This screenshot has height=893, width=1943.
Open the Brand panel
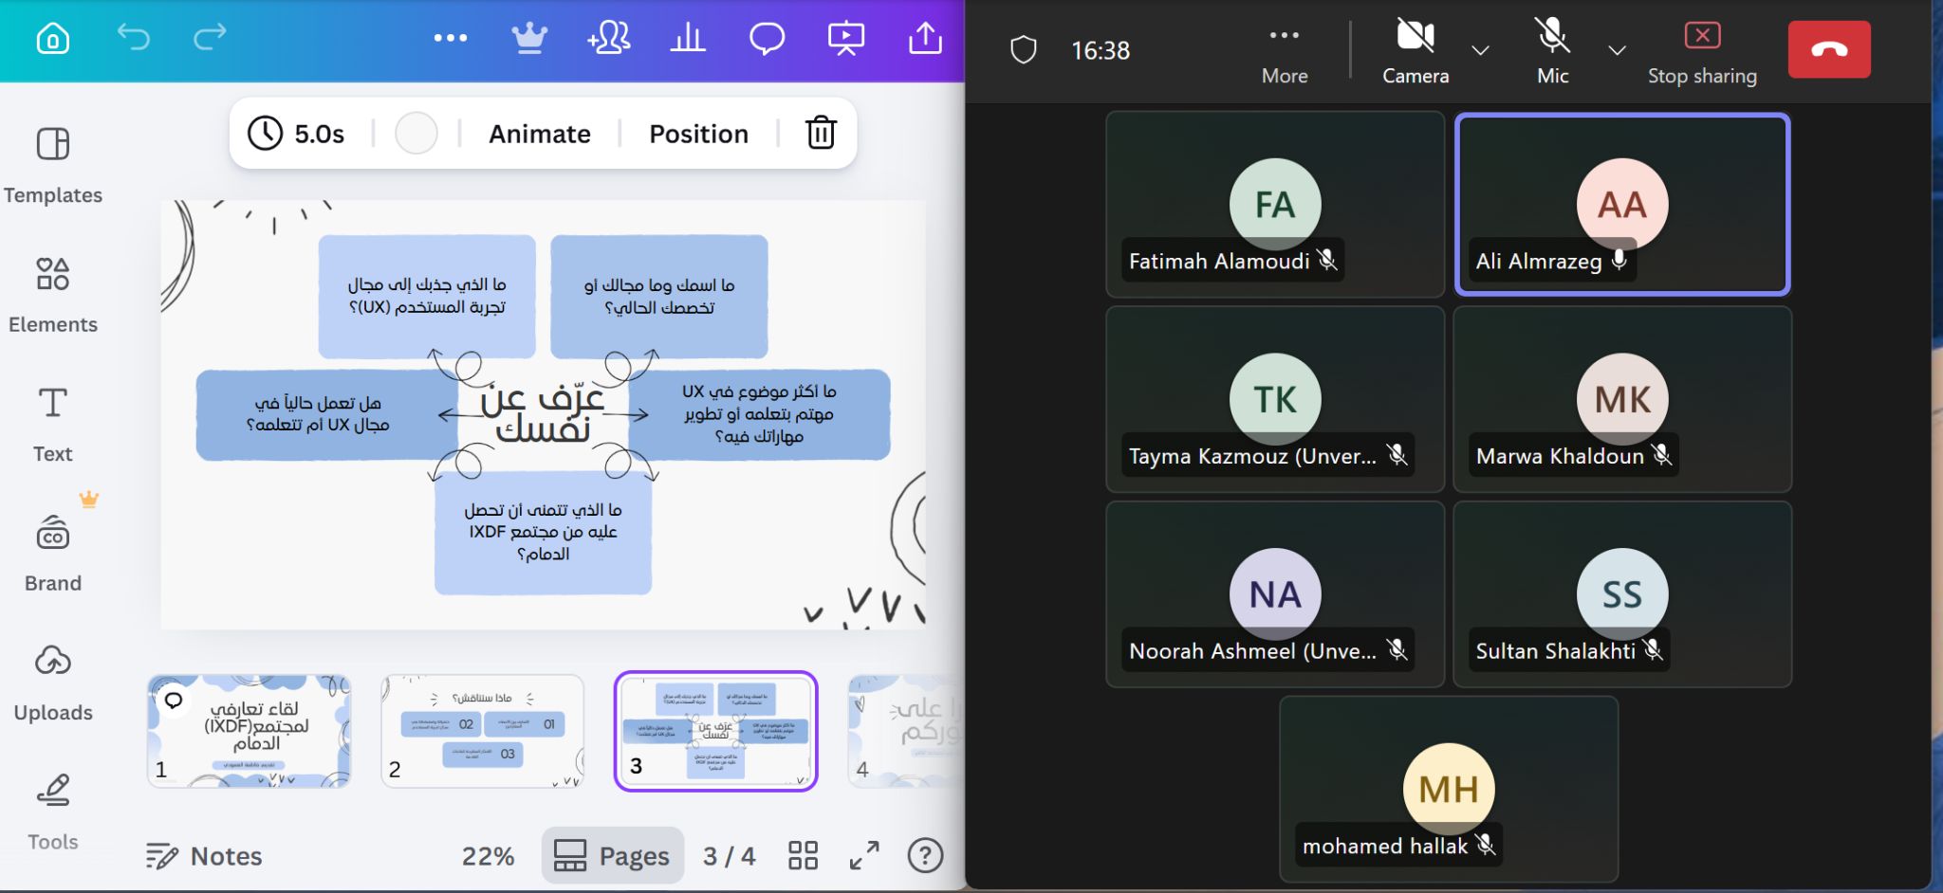click(x=53, y=550)
